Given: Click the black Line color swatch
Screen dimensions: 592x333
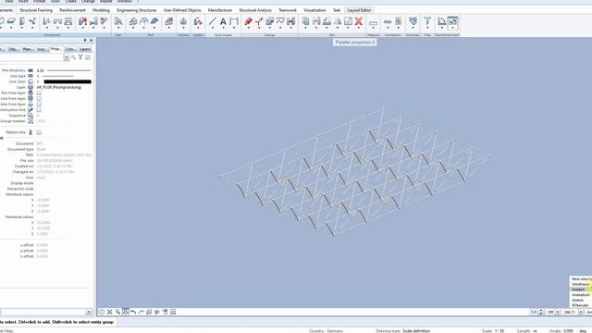Looking at the screenshot, I should tap(68, 81).
